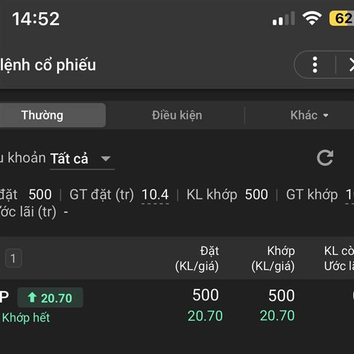Viewport: 354px width, 354px height.
Task: Open the three-dot more options menu
Action: tap(315, 64)
